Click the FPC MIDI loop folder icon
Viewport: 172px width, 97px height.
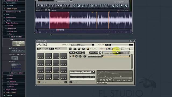coord(106,45)
